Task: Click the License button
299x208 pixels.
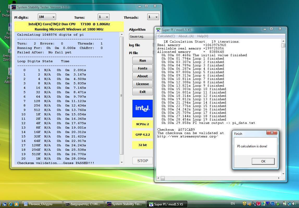Action: click(x=143, y=84)
